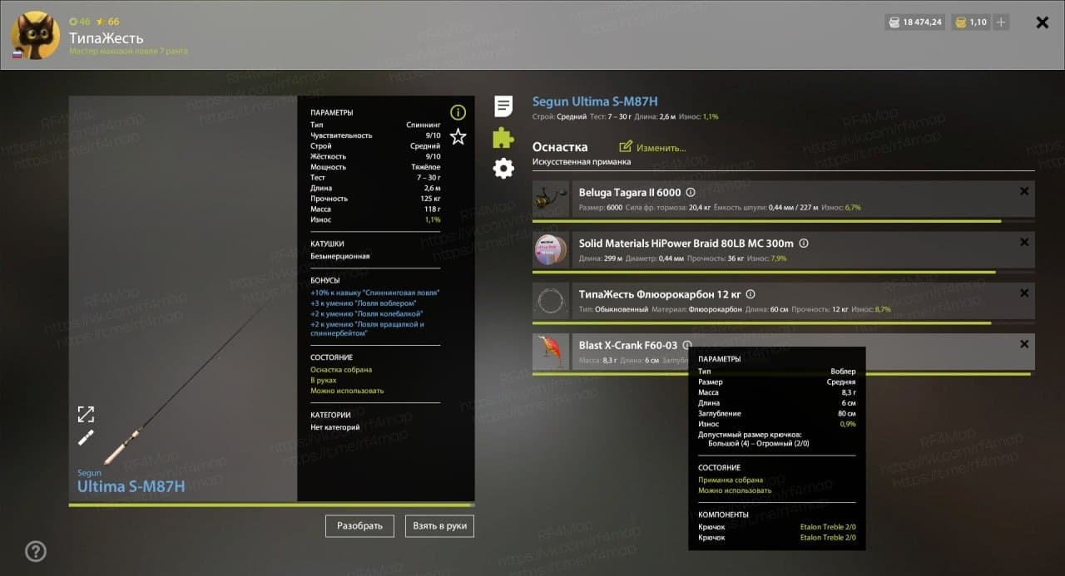
Task: Click the Blast X-Crank lure thumbnail
Action: click(x=551, y=352)
